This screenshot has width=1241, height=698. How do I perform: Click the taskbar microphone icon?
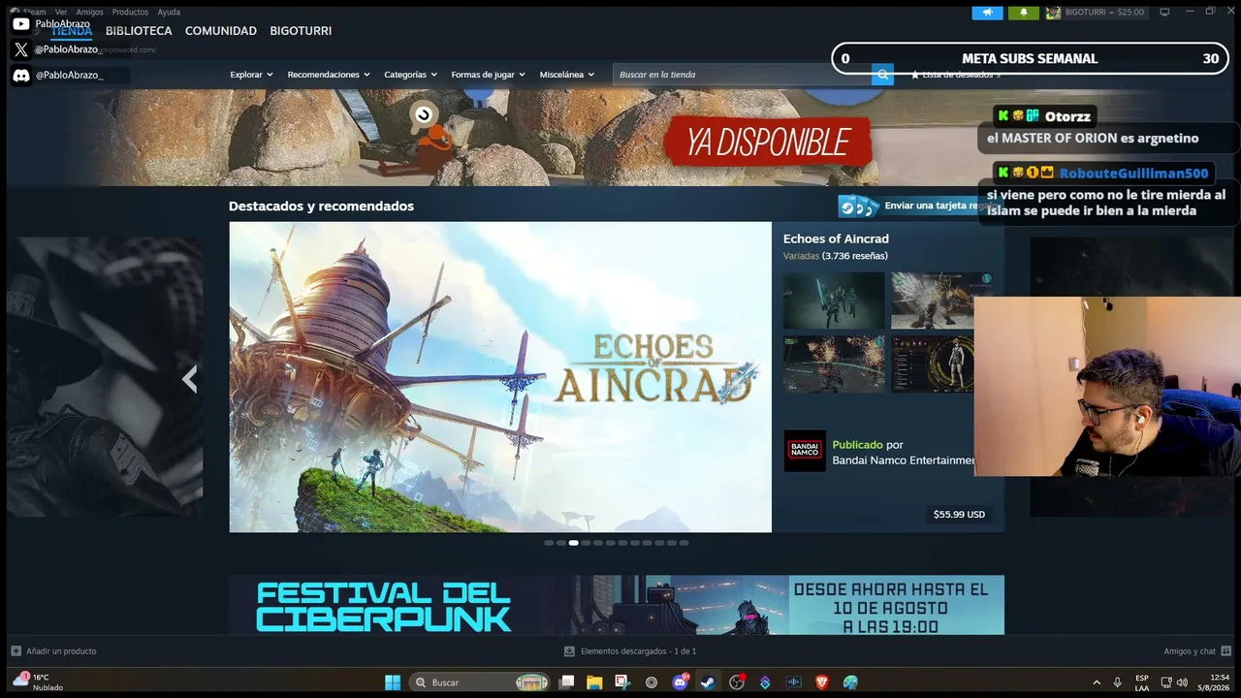click(1118, 682)
